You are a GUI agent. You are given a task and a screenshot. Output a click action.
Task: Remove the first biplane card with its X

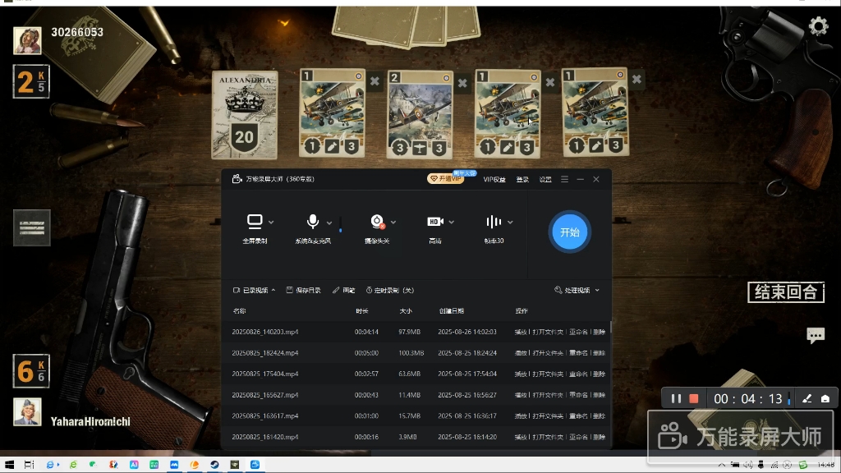(375, 81)
